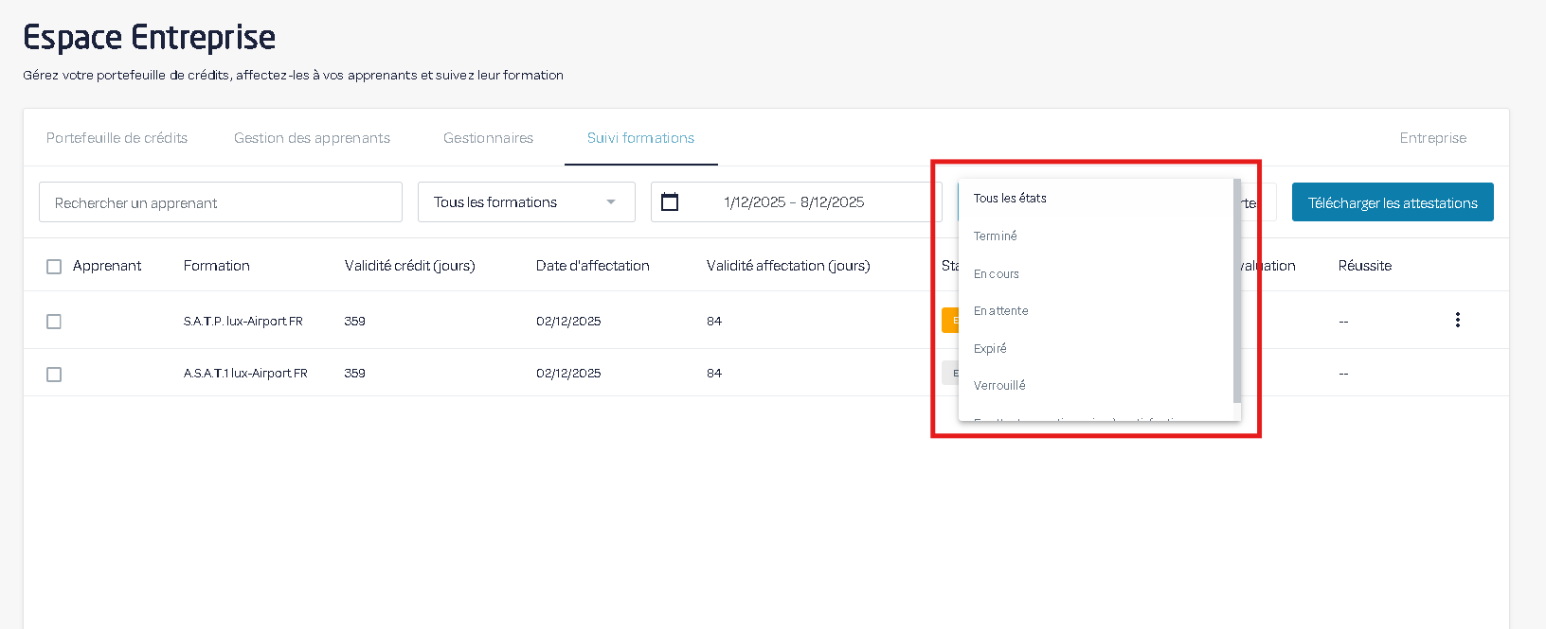Image resolution: width=1546 pixels, height=629 pixels.
Task: Go to the Gestionnaires tab
Action: pyautogui.click(x=488, y=138)
